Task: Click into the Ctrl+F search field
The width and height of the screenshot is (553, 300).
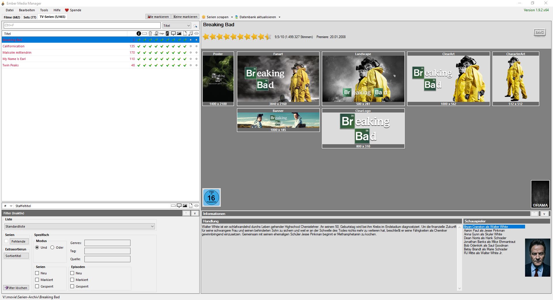Action: point(82,25)
